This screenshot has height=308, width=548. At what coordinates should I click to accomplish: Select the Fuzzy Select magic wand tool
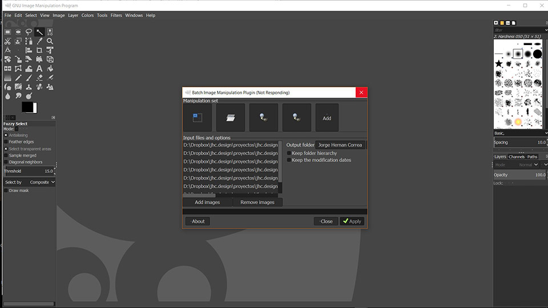pyautogui.click(x=39, y=32)
